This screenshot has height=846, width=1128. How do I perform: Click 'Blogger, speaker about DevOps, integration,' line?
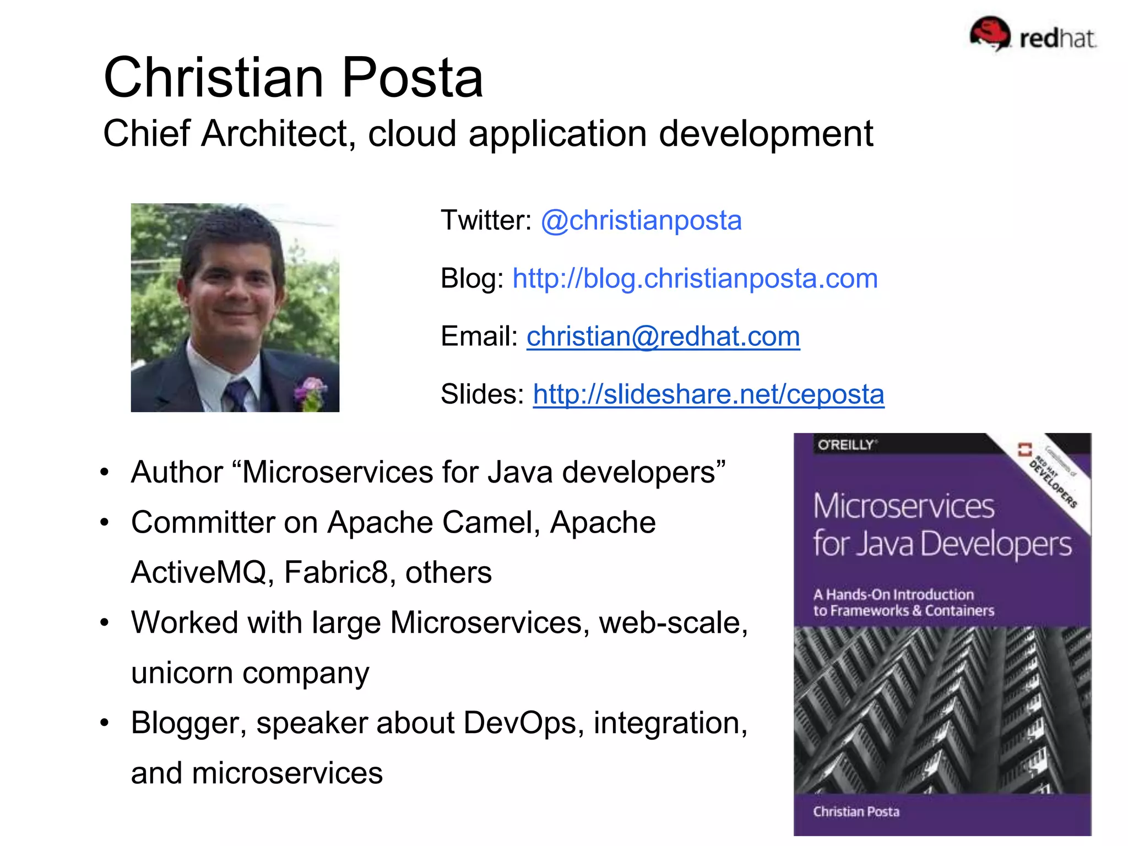(x=440, y=723)
